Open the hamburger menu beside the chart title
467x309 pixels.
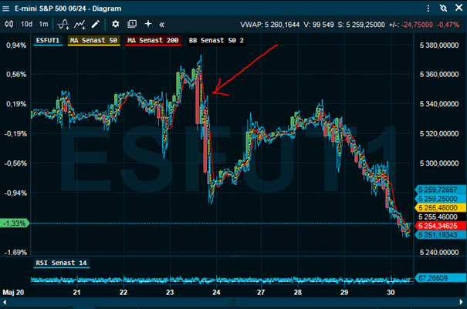click(5, 8)
